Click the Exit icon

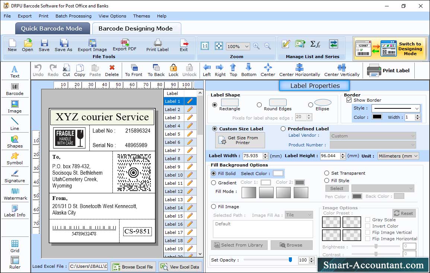click(184, 45)
